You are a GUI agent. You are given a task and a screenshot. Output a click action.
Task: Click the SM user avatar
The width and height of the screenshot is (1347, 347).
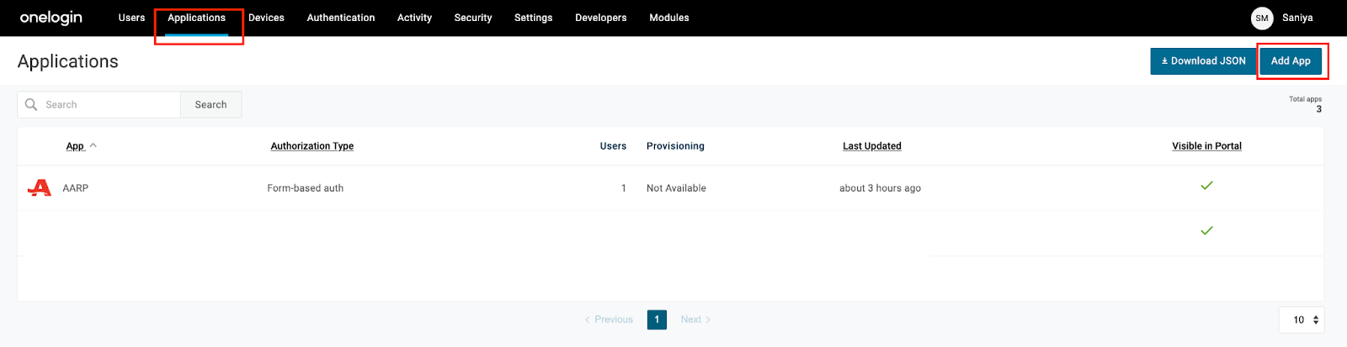point(1262,18)
